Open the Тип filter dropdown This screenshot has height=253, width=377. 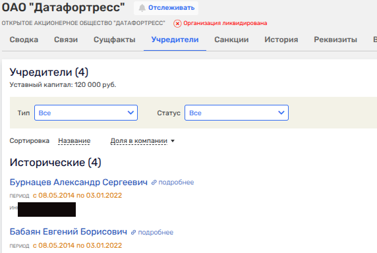86,113
